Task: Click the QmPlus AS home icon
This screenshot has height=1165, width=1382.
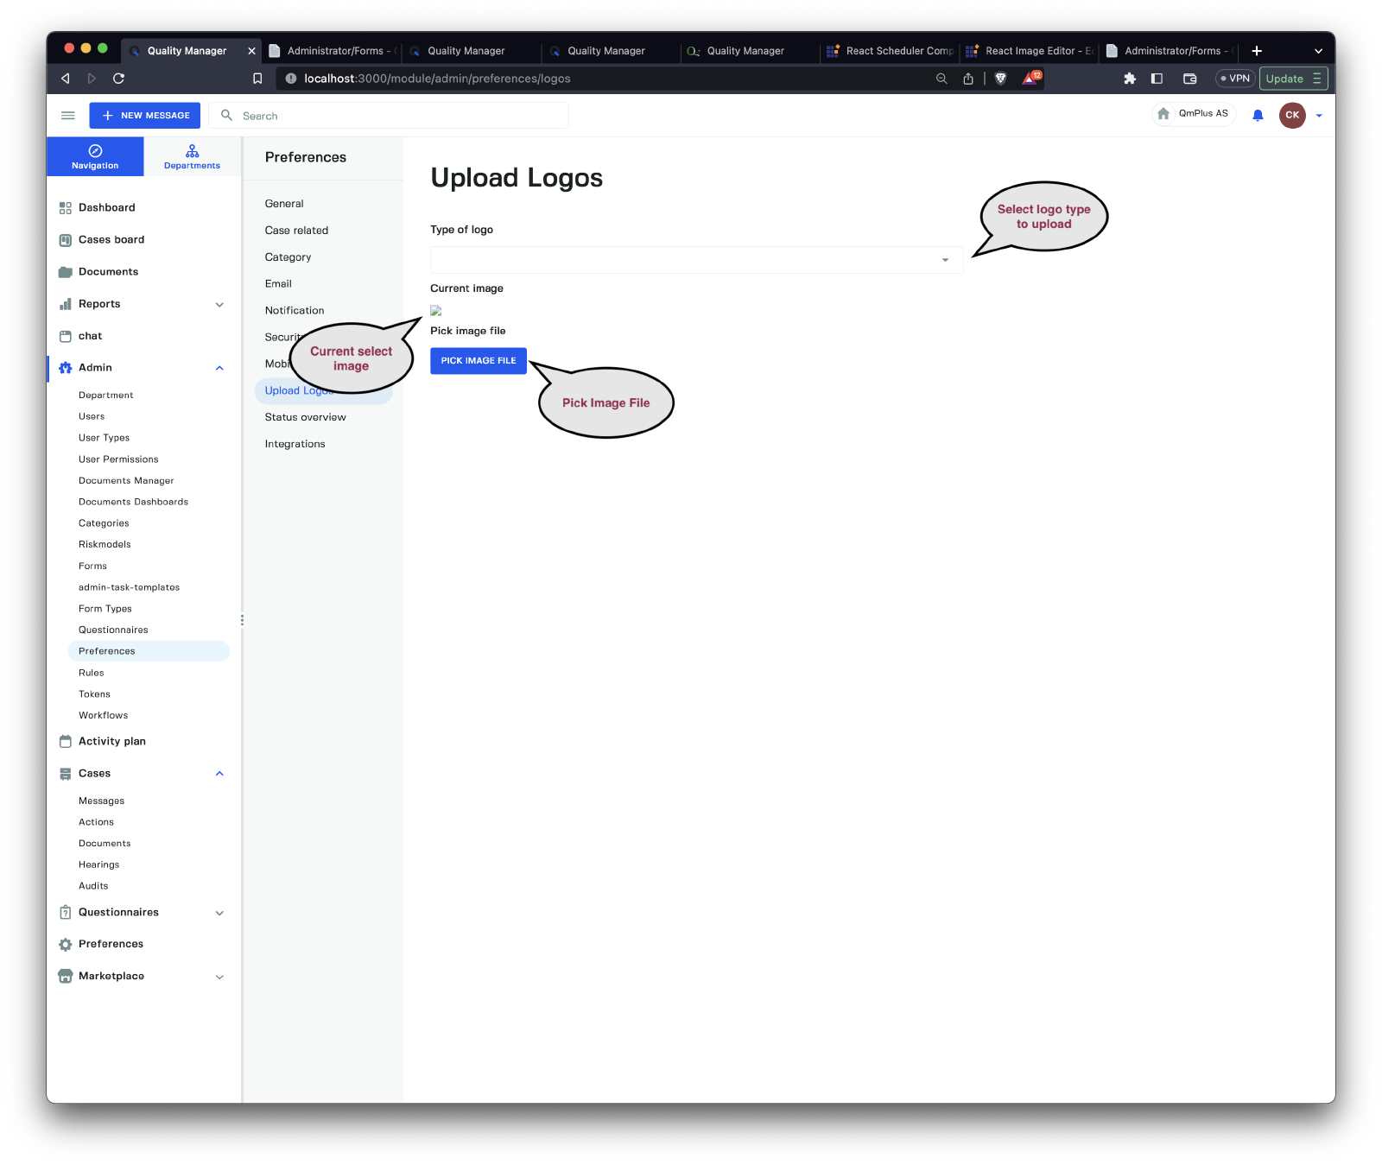Action: point(1163,114)
